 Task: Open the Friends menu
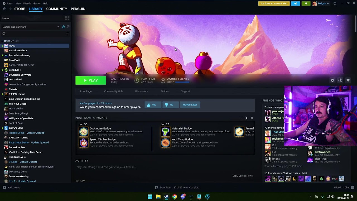click(27, 3)
